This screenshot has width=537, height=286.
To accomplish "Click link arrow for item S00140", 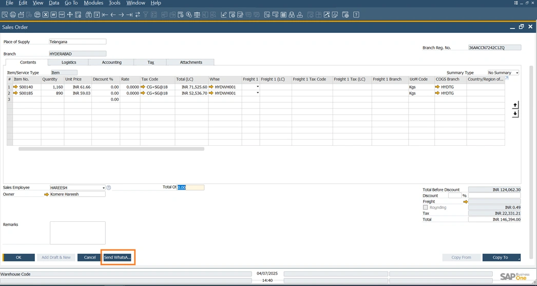I will tap(15, 87).
